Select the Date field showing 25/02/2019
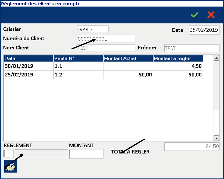Image resolution: width=224 pixels, height=179 pixels. [204, 30]
